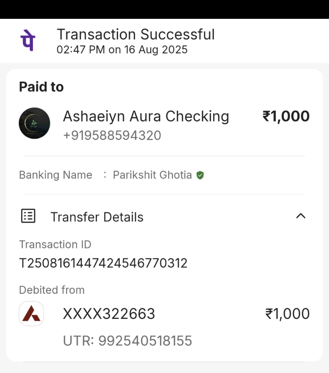The image size is (329, 373).
Task: Select Transaction ID T2508161447424546770312
Action: [x=103, y=263]
